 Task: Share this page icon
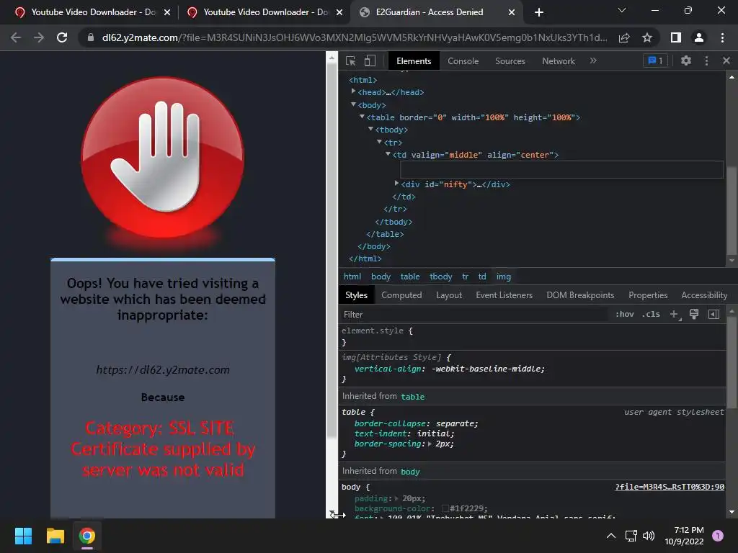point(624,37)
